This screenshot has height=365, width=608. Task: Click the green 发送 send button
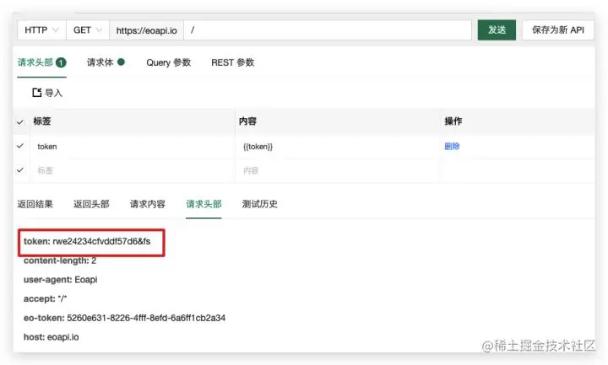(x=497, y=30)
